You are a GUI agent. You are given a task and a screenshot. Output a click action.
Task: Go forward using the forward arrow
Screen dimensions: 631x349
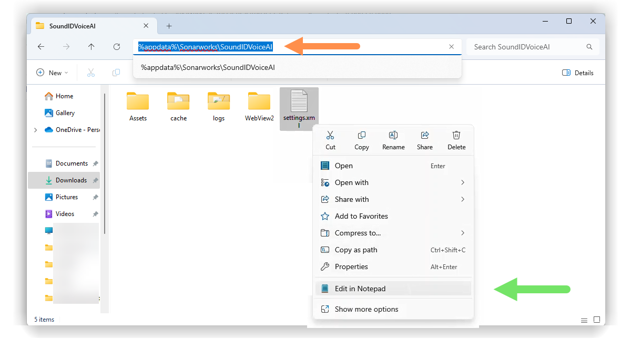[x=66, y=47]
